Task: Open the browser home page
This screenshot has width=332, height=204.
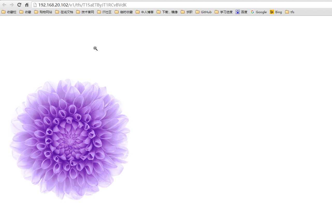Action: pyautogui.click(x=27, y=5)
